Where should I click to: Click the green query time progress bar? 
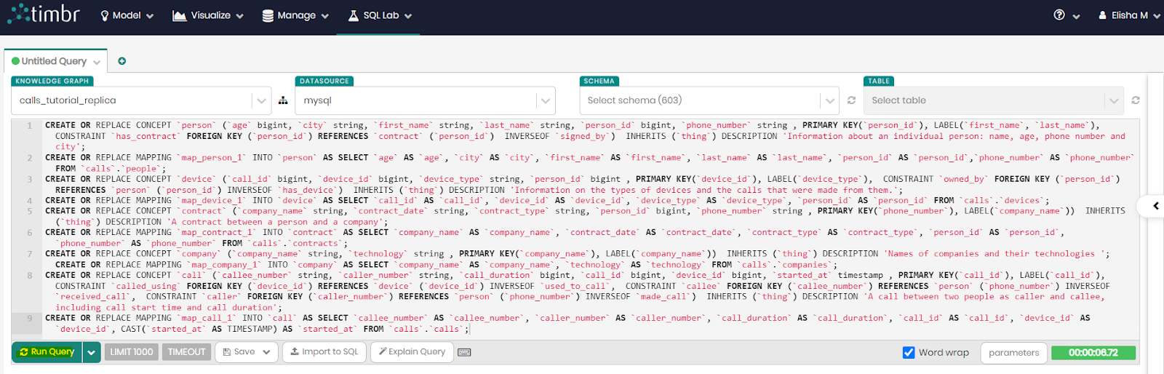tap(1093, 352)
